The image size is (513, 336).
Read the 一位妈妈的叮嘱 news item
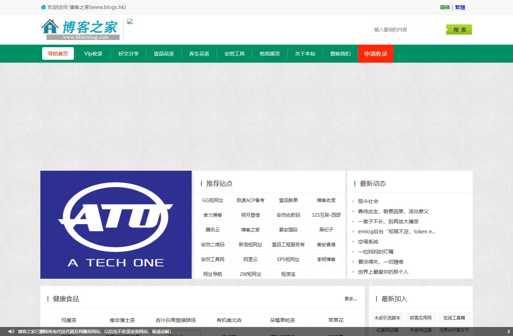pyautogui.click(x=376, y=252)
